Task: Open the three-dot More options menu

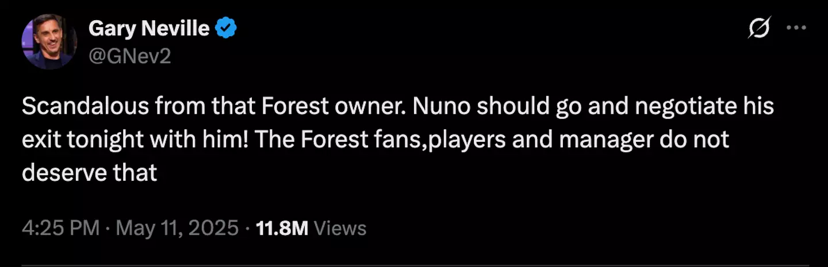Action: pyautogui.click(x=796, y=28)
